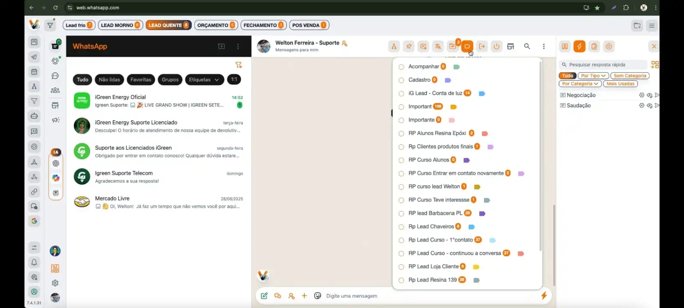The image size is (684, 308).
Task: Open the communities people icon
Action: tap(55, 90)
